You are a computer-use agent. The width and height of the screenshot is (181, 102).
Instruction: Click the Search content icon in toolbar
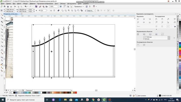[x=36, y=7]
